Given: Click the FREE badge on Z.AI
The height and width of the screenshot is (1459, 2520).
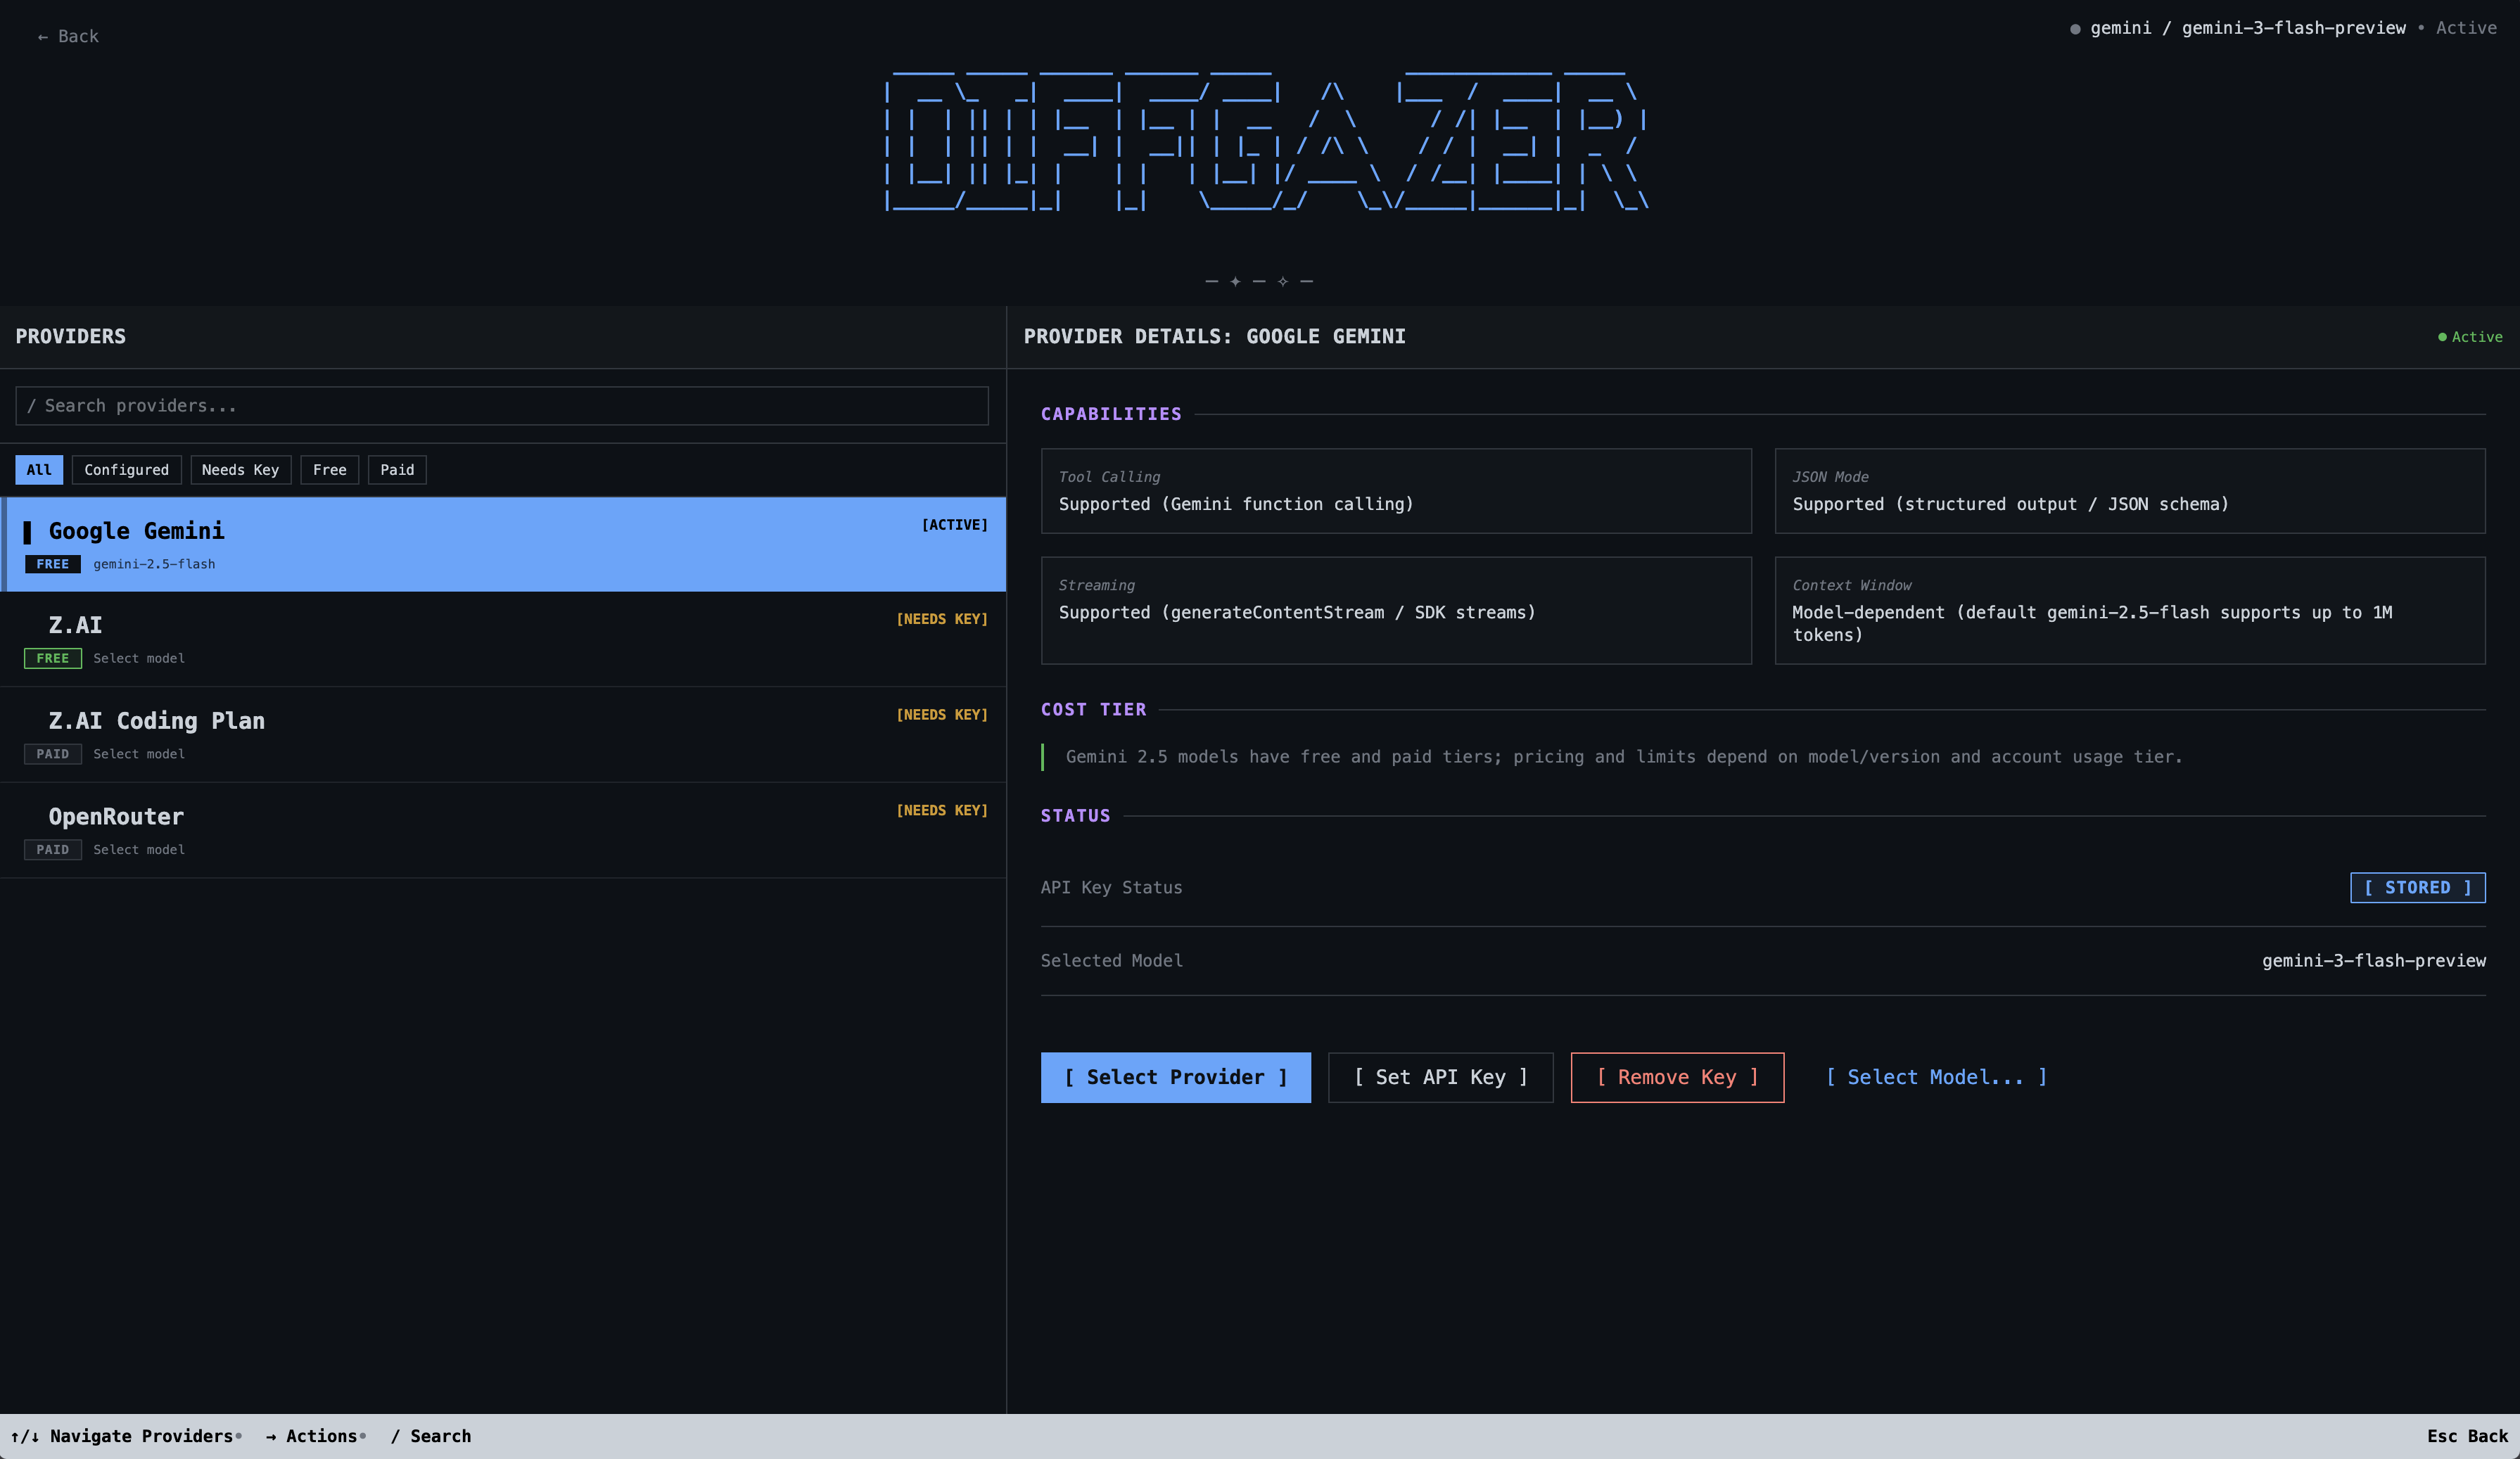Looking at the screenshot, I should tap(53, 658).
